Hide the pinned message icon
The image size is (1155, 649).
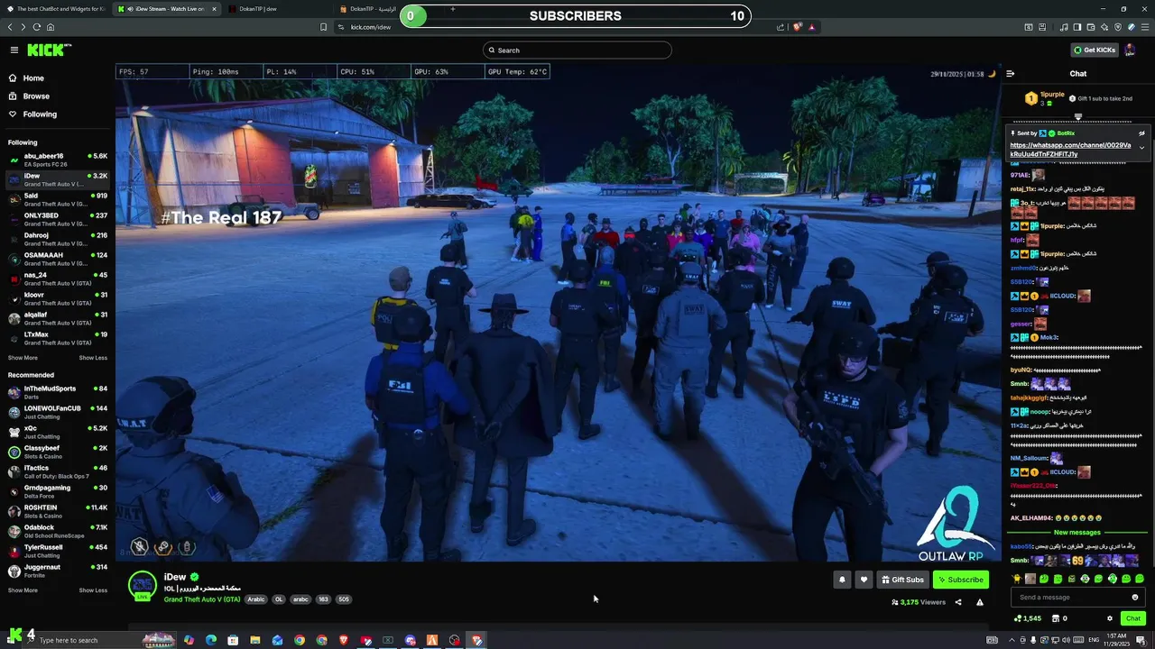point(1141,133)
